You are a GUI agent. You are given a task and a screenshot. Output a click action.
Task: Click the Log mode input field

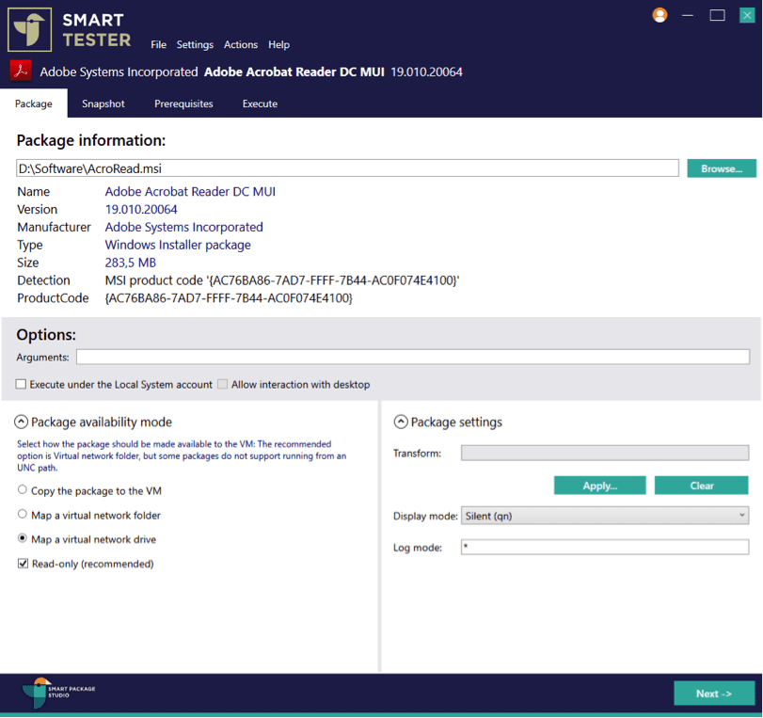605,547
